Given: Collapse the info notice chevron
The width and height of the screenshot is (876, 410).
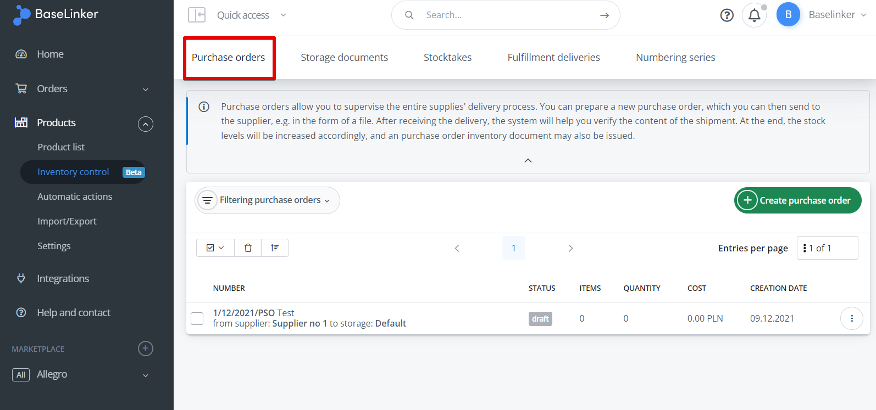Looking at the screenshot, I should [x=528, y=161].
